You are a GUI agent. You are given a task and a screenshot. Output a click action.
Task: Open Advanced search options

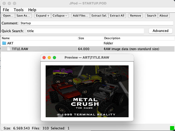[160, 31]
